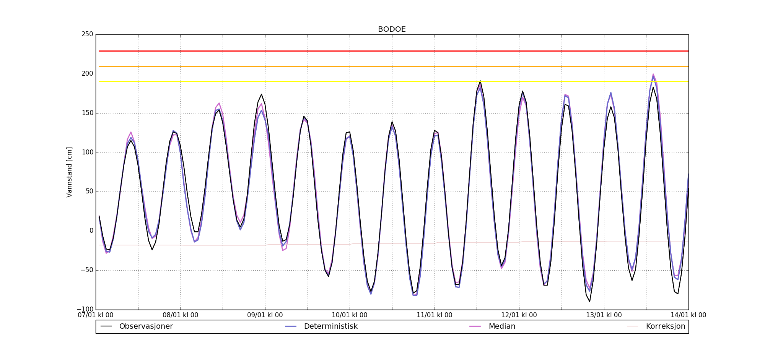
Task: Click the x-axis label 14/01 kl 00
Action: 688,315
